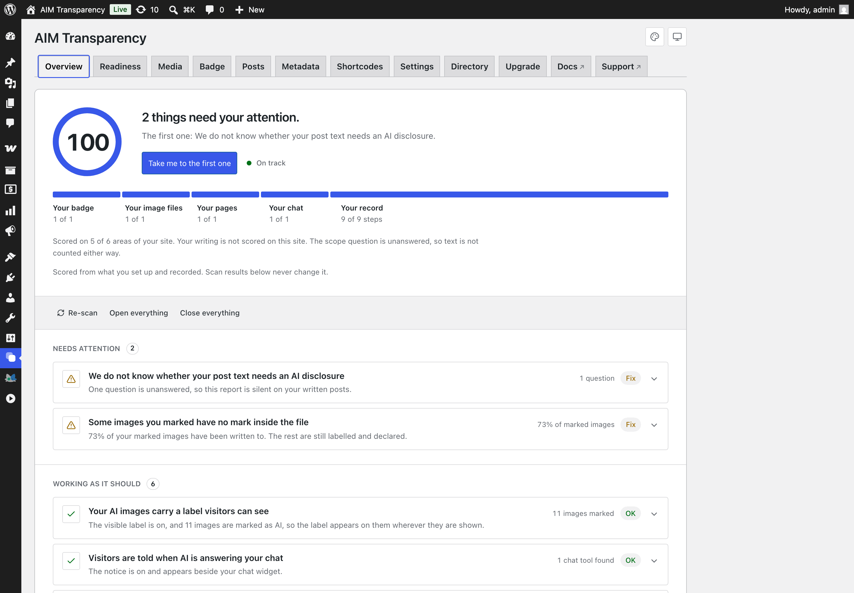This screenshot has width=854, height=593.
Task: Open Comments speech bubble in the sidebar
Action: click(x=10, y=123)
